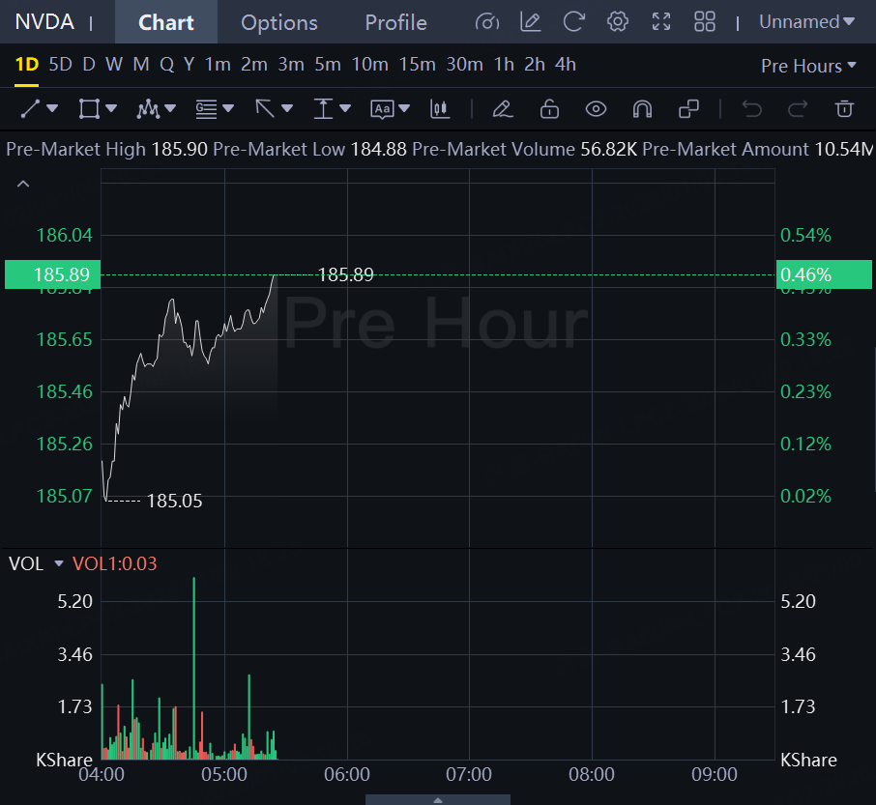
Task: Expand the bottom panel handle arrow
Action: [438, 800]
